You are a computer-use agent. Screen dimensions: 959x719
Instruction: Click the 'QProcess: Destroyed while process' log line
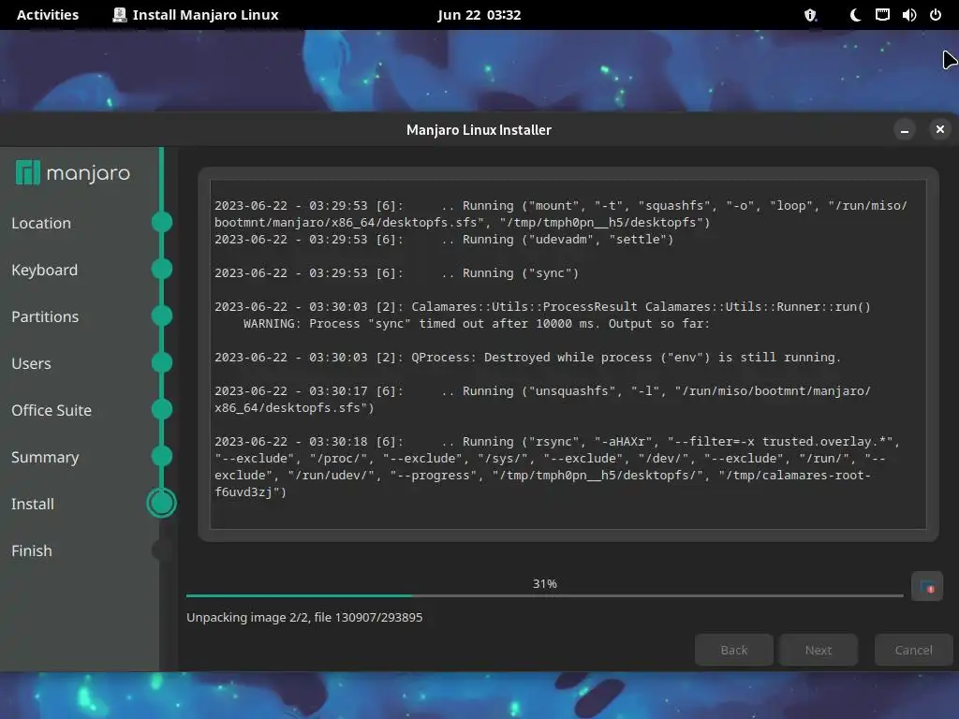[x=527, y=357]
